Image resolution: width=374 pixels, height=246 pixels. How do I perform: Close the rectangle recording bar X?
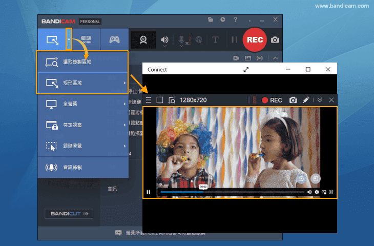(x=331, y=100)
